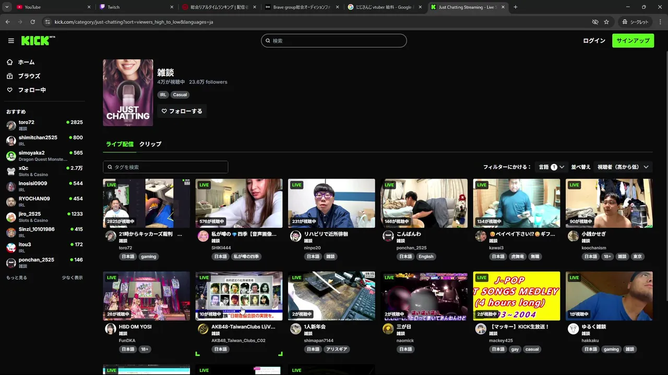668x375 pixels.
Task: Click the シークレット incognito indicator
Action: [x=635, y=22]
